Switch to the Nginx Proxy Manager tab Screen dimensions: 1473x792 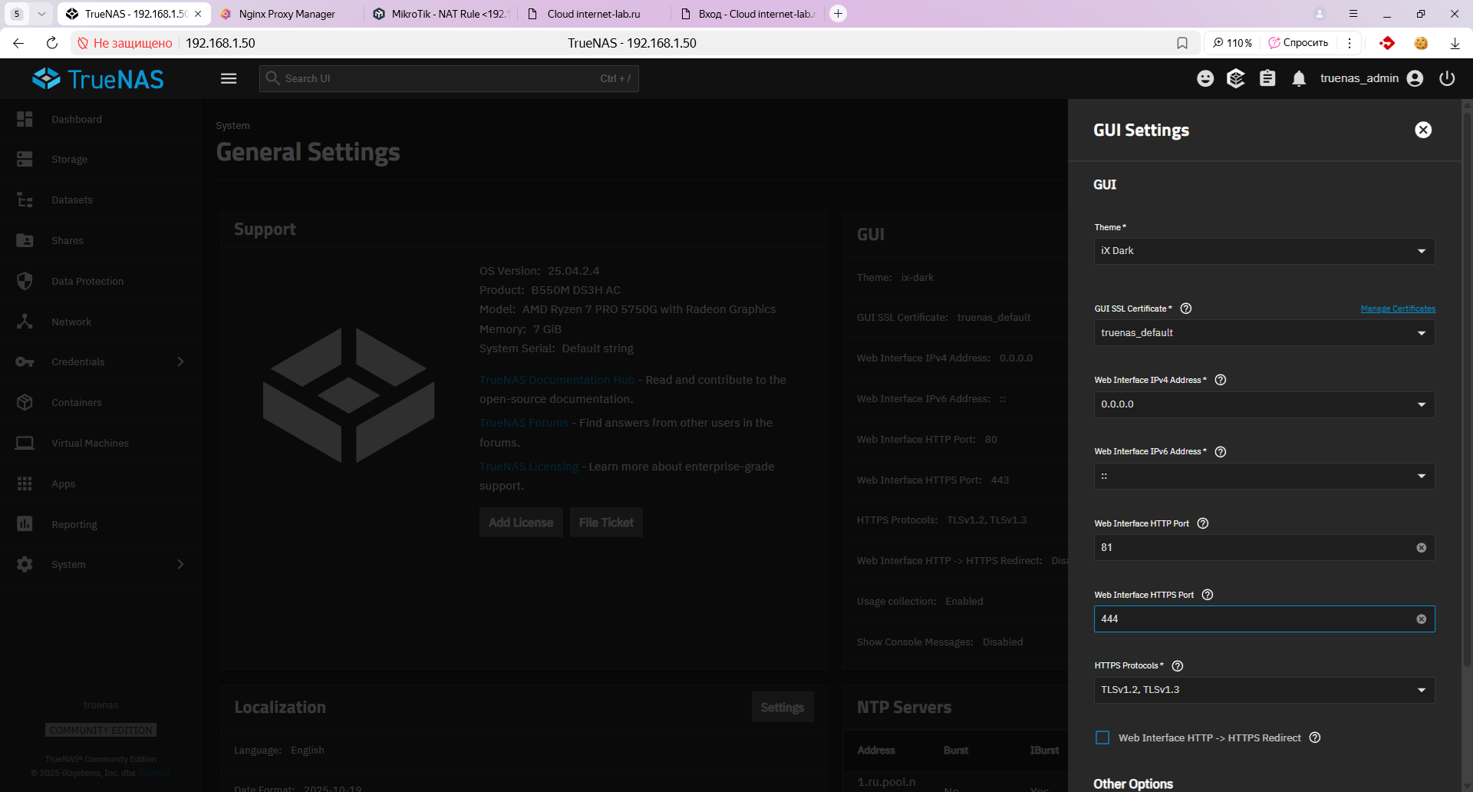287,14
